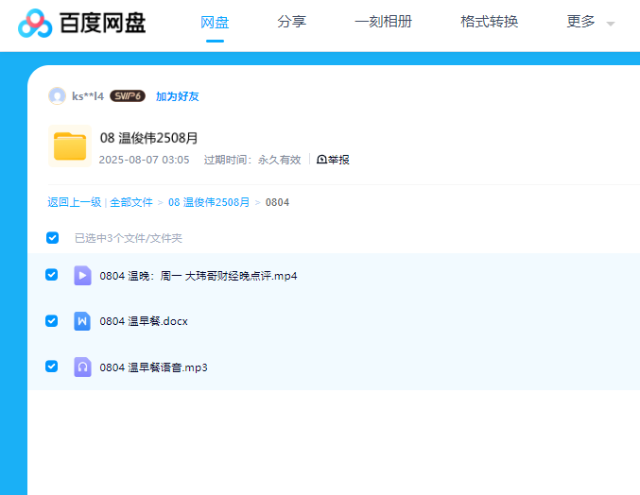Image resolution: width=640 pixels, height=495 pixels.
Task: Click the yellow shared folder icon
Action: (69, 146)
